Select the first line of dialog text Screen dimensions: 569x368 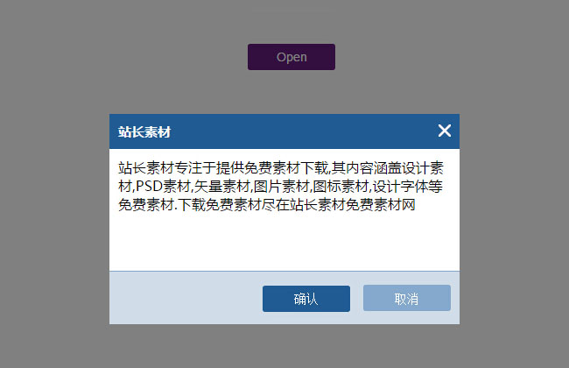281,168
